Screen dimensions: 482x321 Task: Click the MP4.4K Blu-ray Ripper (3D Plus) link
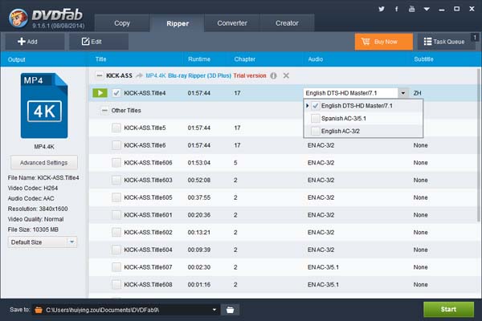pos(188,75)
